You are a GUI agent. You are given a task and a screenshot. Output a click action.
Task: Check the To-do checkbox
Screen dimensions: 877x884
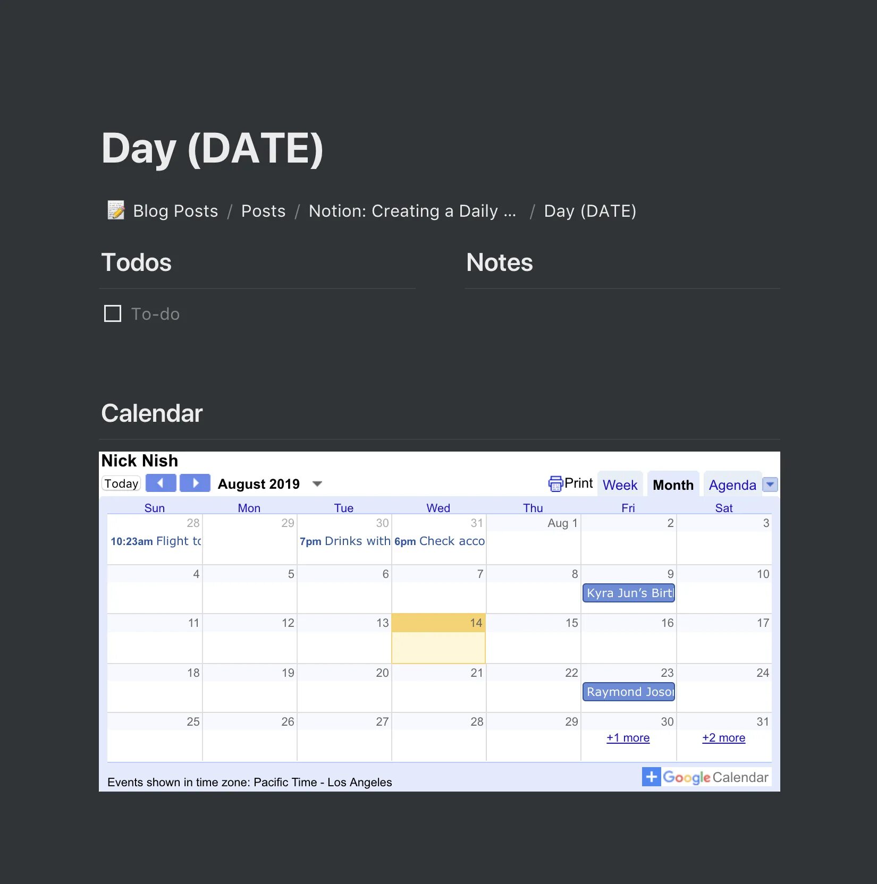point(113,313)
